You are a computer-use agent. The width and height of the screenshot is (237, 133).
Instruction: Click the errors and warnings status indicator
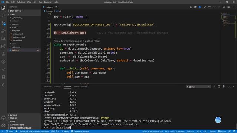tap(56, 132)
